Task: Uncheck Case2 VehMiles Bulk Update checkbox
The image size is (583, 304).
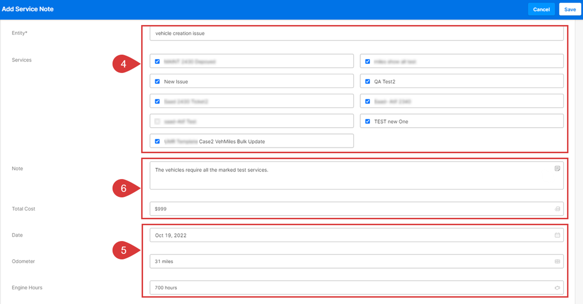Action: click(157, 141)
